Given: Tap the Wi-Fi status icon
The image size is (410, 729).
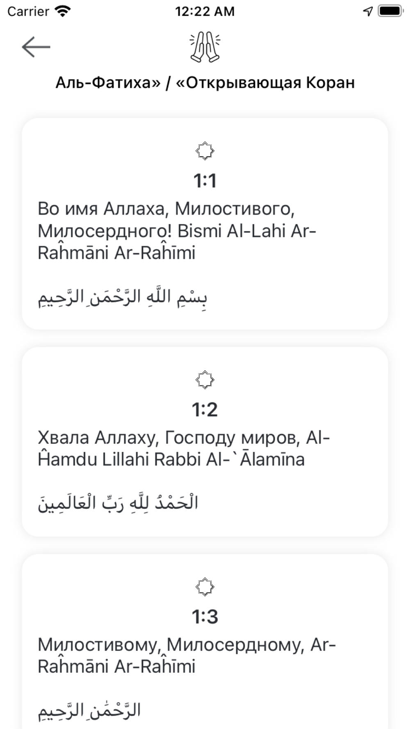Looking at the screenshot, I should click(x=62, y=11).
